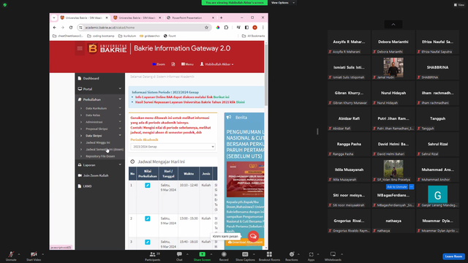Switch to second Universitas Bakrie tab
Screen dimensions: 468x263
click(137, 18)
